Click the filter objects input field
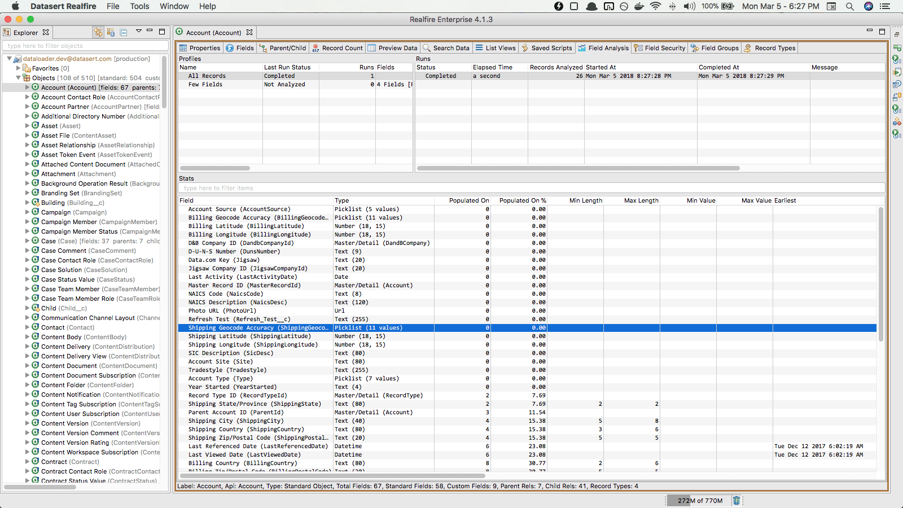Image resolution: width=903 pixels, height=508 pixels. [85, 46]
